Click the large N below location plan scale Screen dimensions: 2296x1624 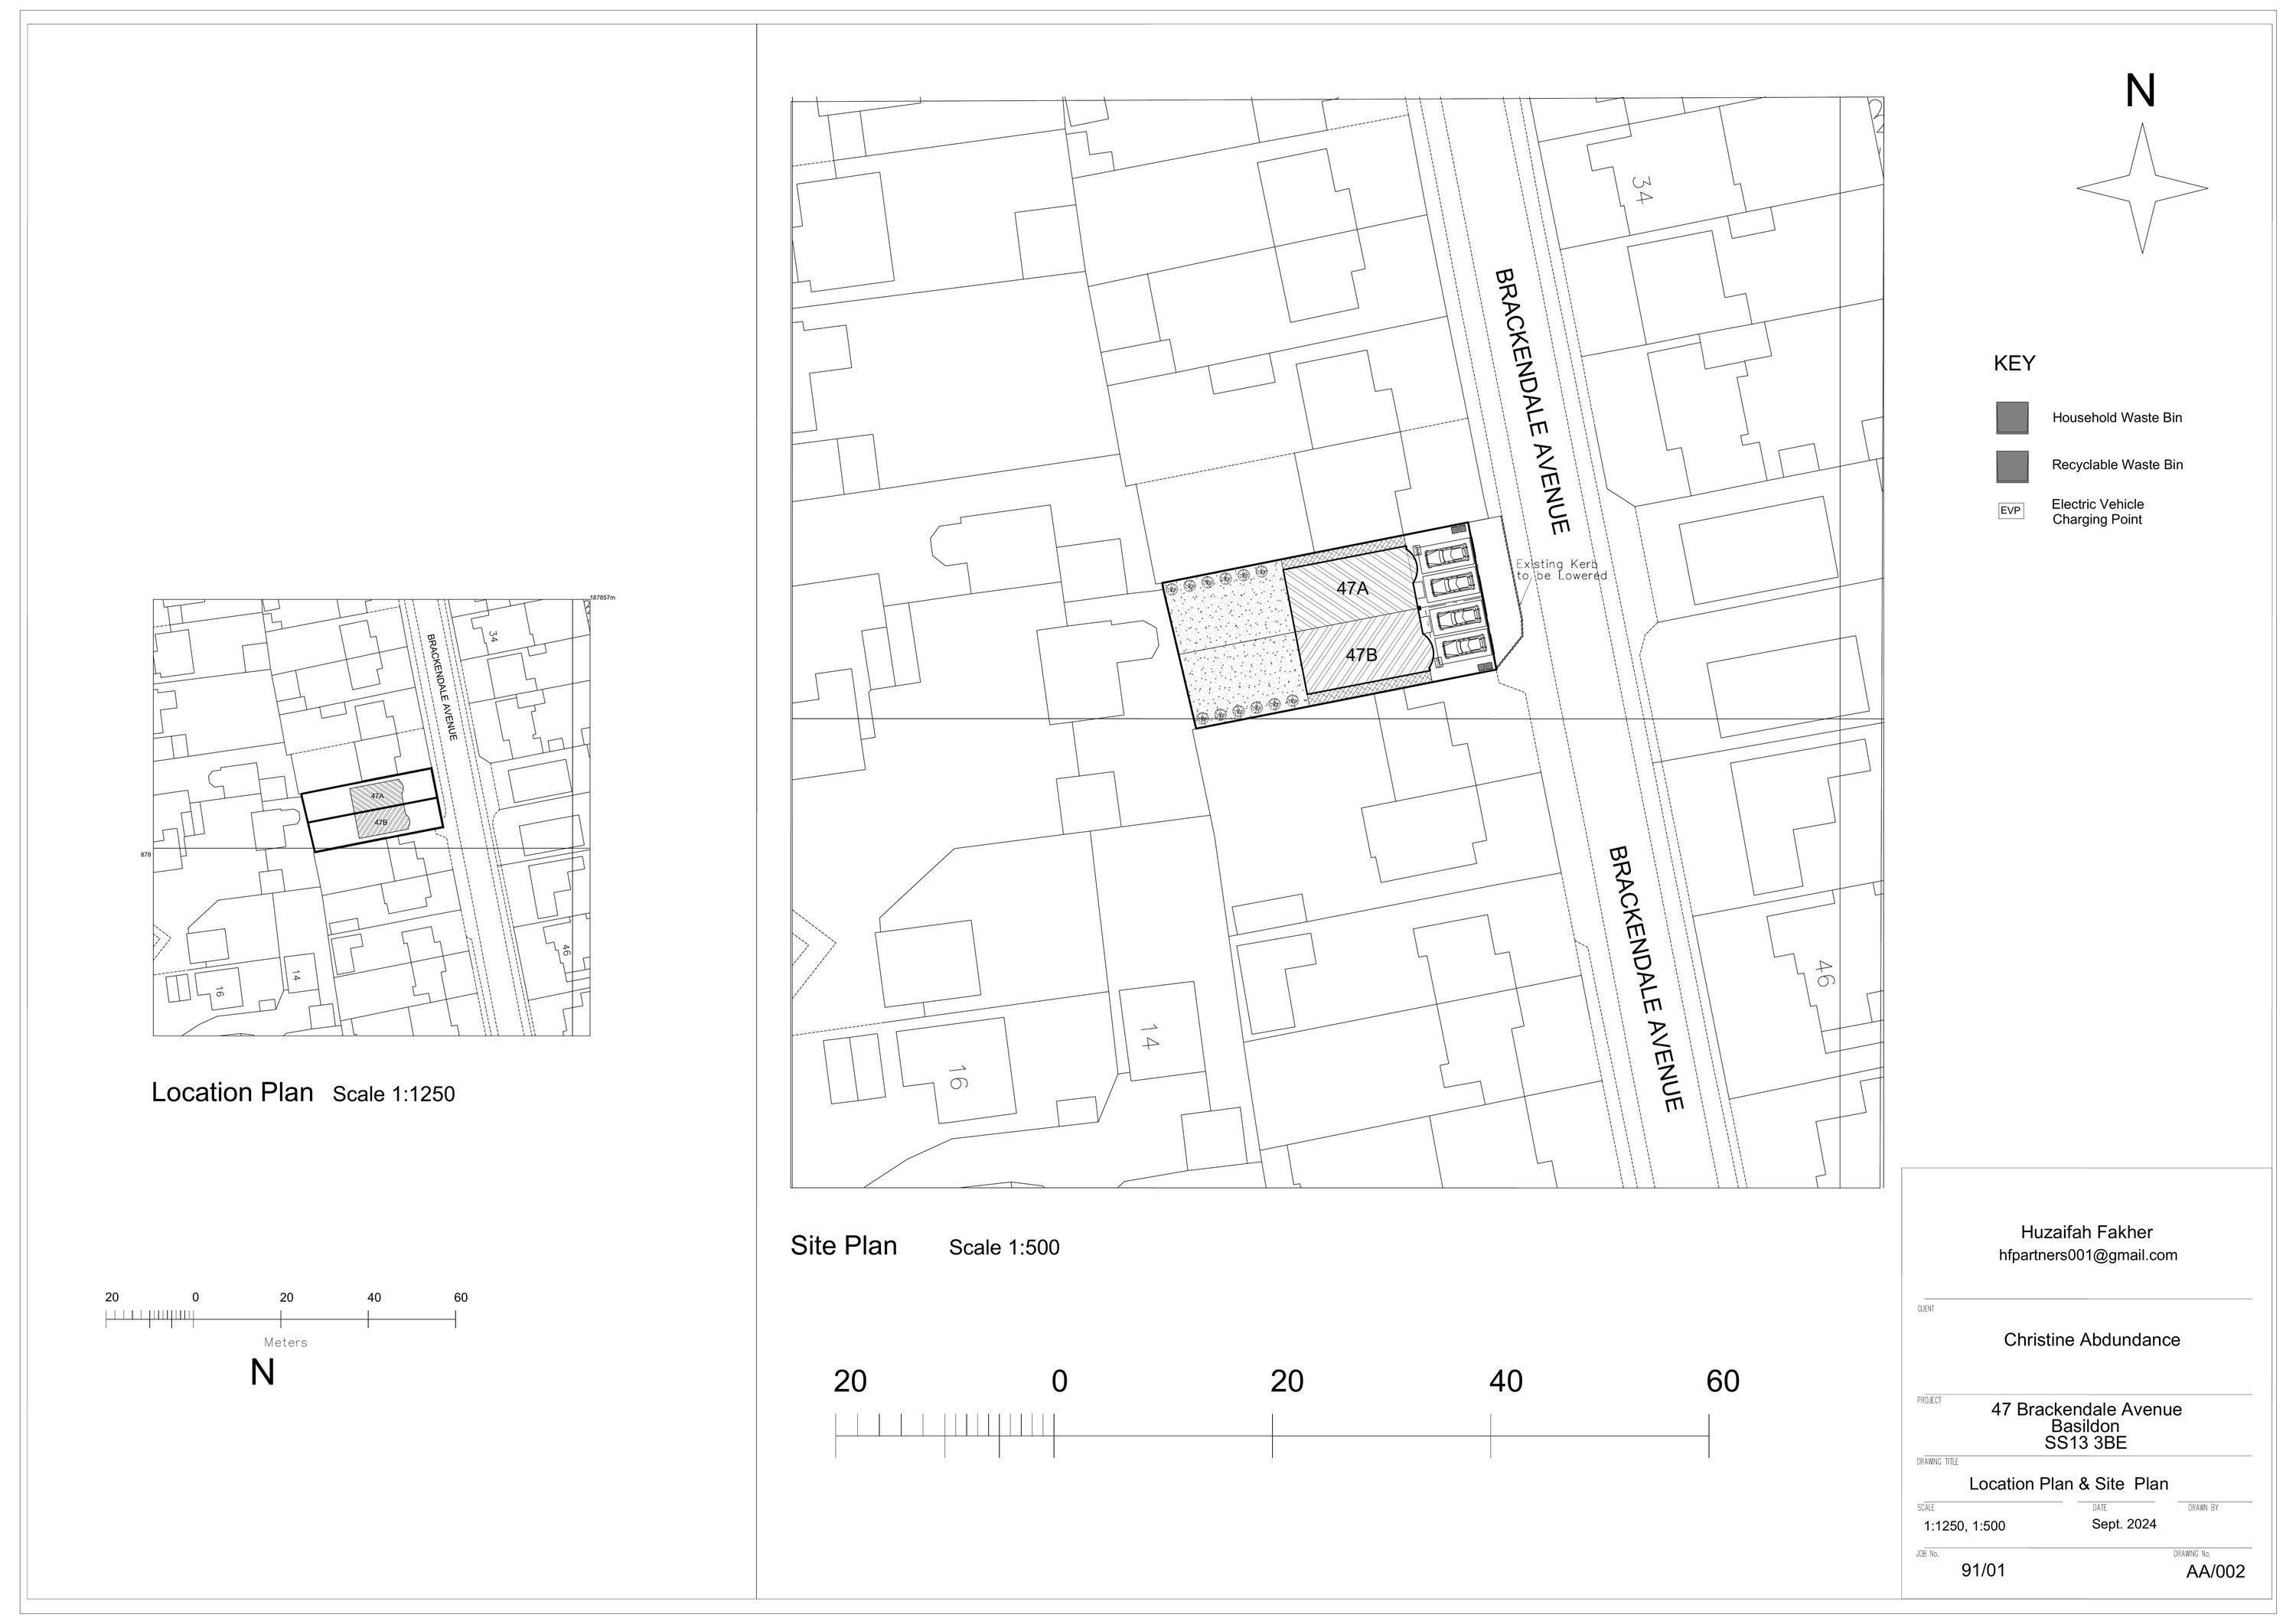pyautogui.click(x=262, y=1373)
